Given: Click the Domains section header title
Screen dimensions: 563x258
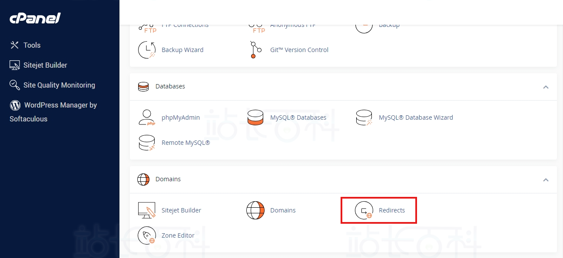Looking at the screenshot, I should [x=168, y=179].
